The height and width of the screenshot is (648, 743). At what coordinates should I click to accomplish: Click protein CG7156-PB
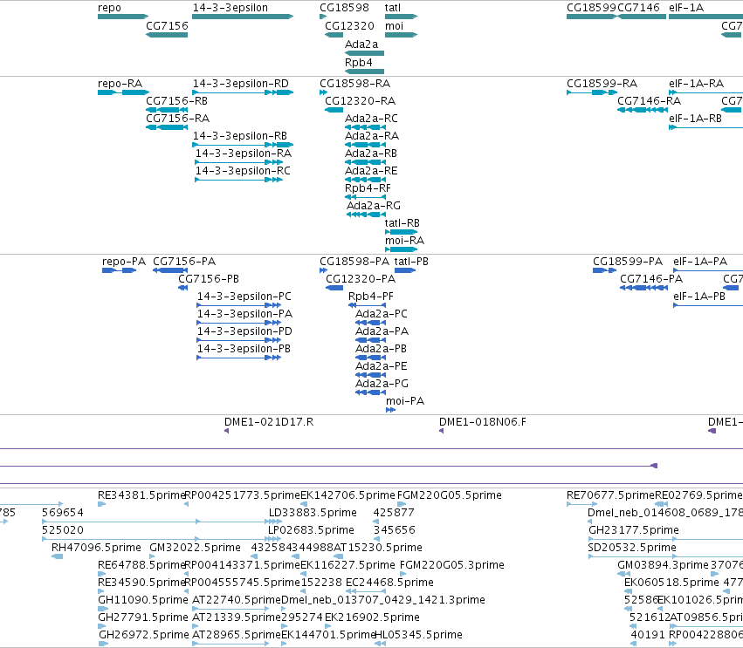pos(209,279)
